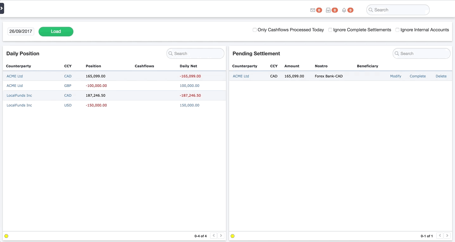Viewport: 455px width, 242px height.
Task: Click the magnifier icon in top search
Action: (371, 10)
